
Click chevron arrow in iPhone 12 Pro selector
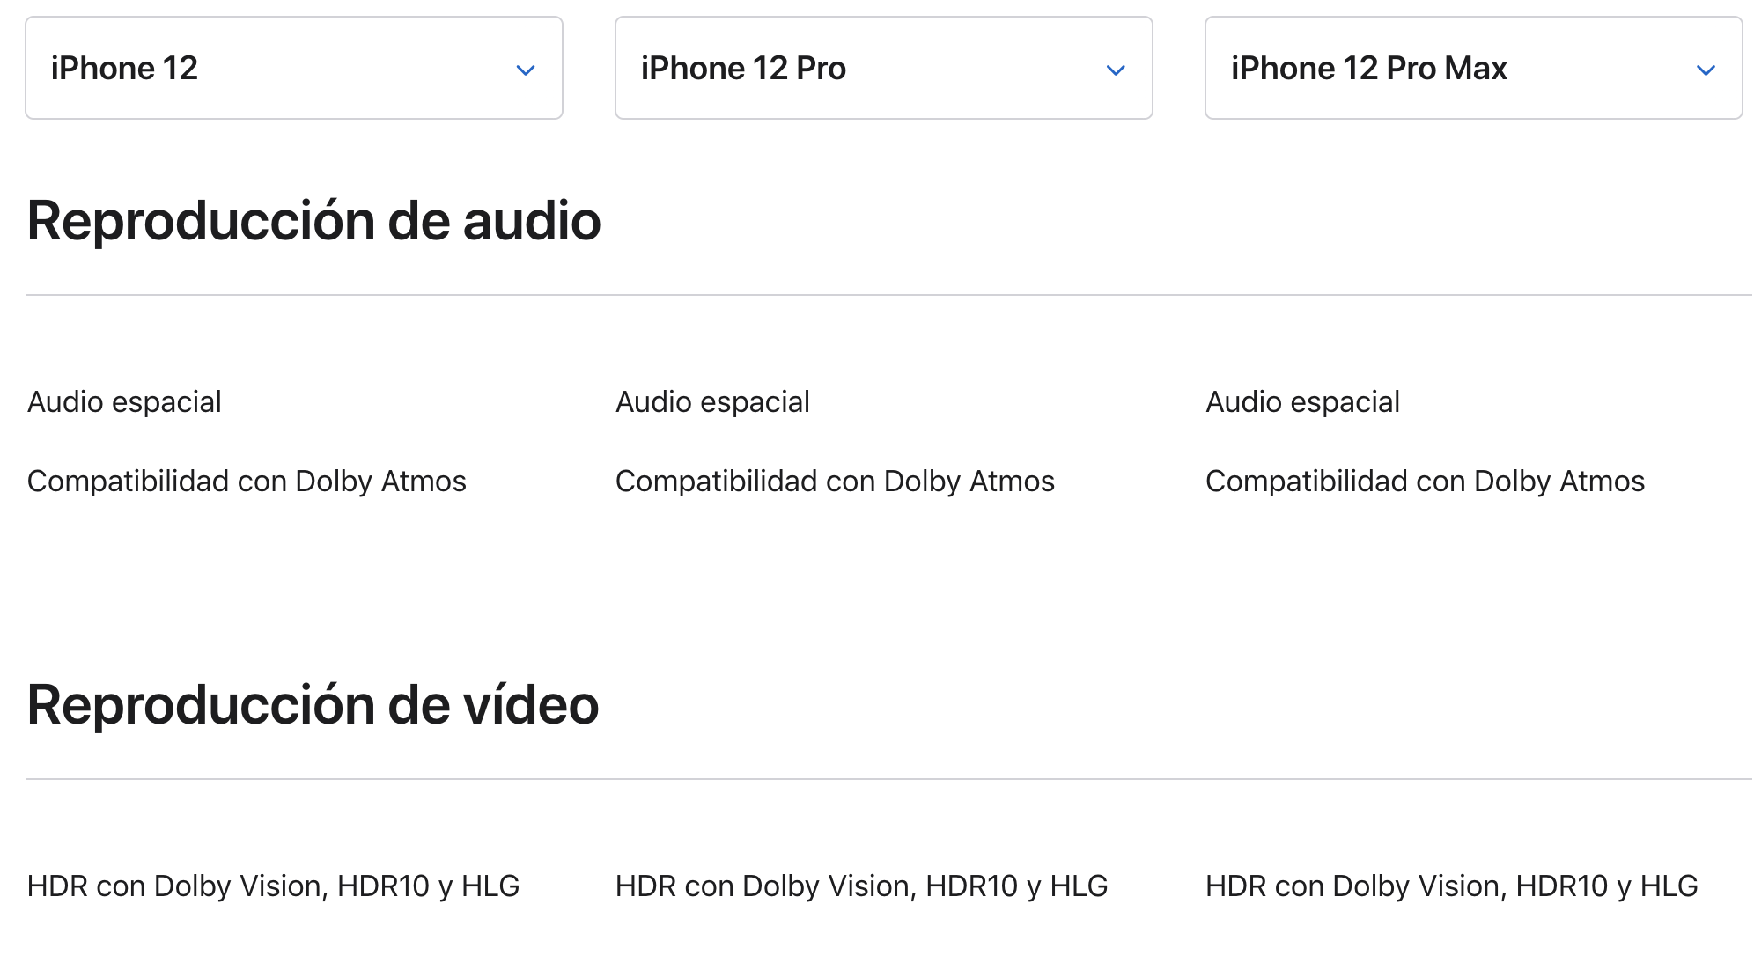click(1116, 70)
